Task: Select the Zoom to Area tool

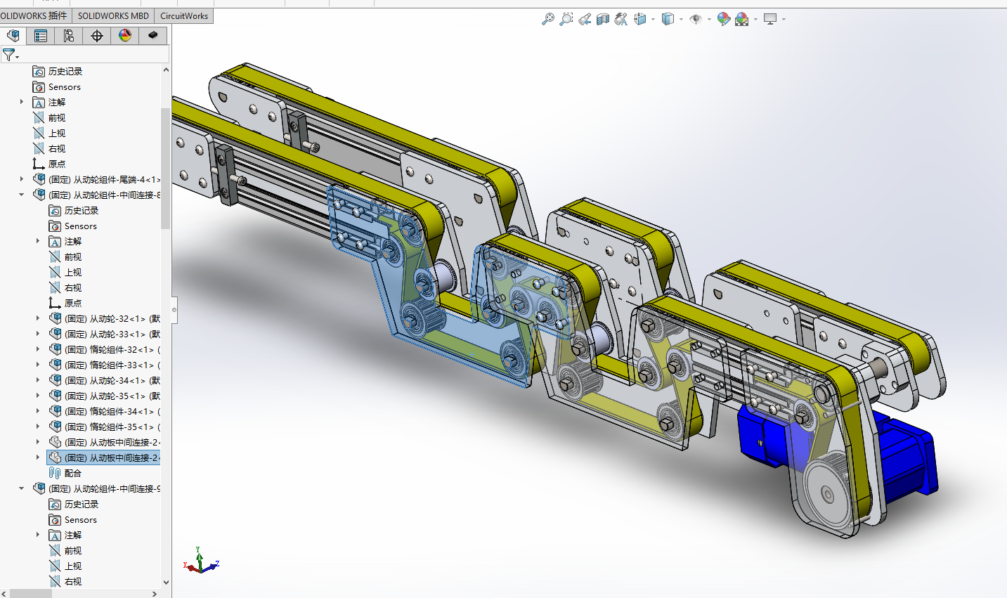Action: [566, 20]
